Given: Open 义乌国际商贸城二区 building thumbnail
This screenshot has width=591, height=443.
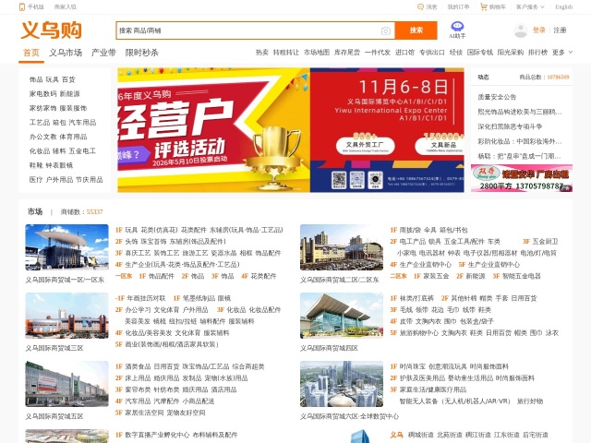Looking at the screenshot, I should (x=342, y=247).
